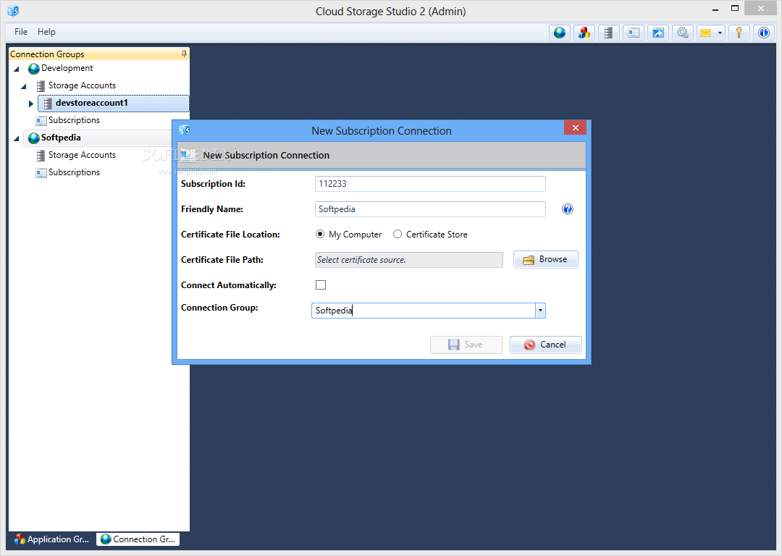Click the help icon next to Friendly Name

(x=567, y=209)
